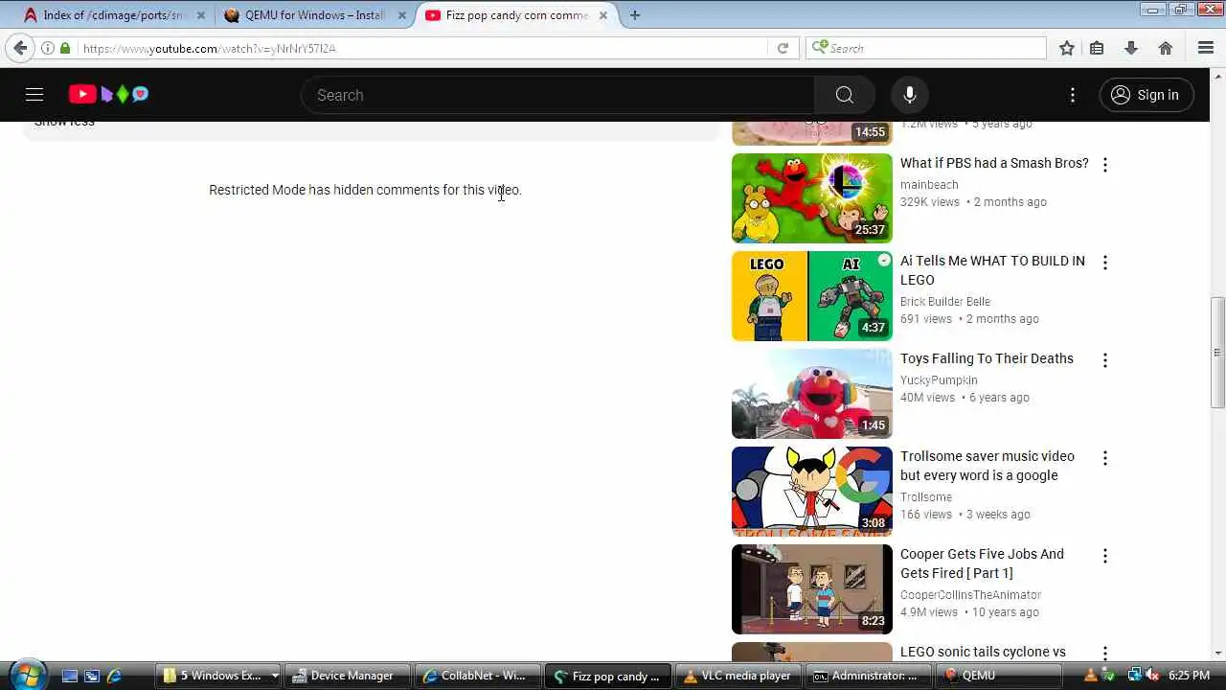Image resolution: width=1226 pixels, height=690 pixels.
Task: Click the green padlock security icon
Action: [65, 48]
